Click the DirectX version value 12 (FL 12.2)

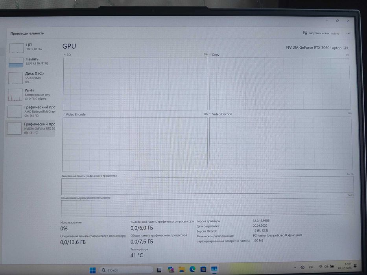[260, 231]
